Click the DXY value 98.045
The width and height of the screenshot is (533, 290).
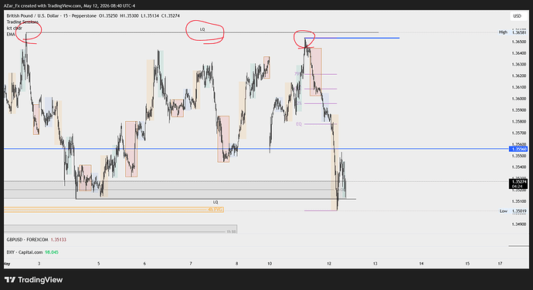point(52,252)
